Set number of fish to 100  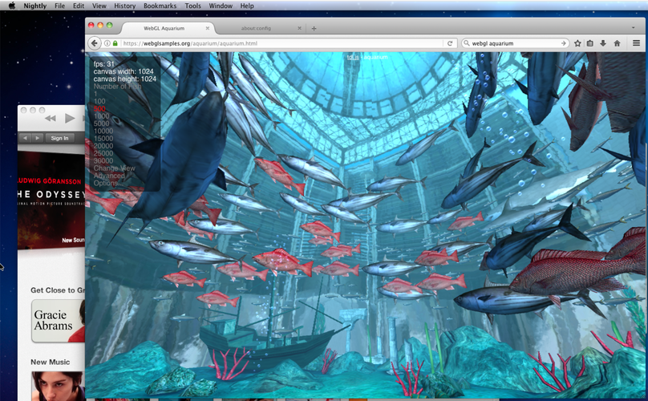click(x=99, y=101)
